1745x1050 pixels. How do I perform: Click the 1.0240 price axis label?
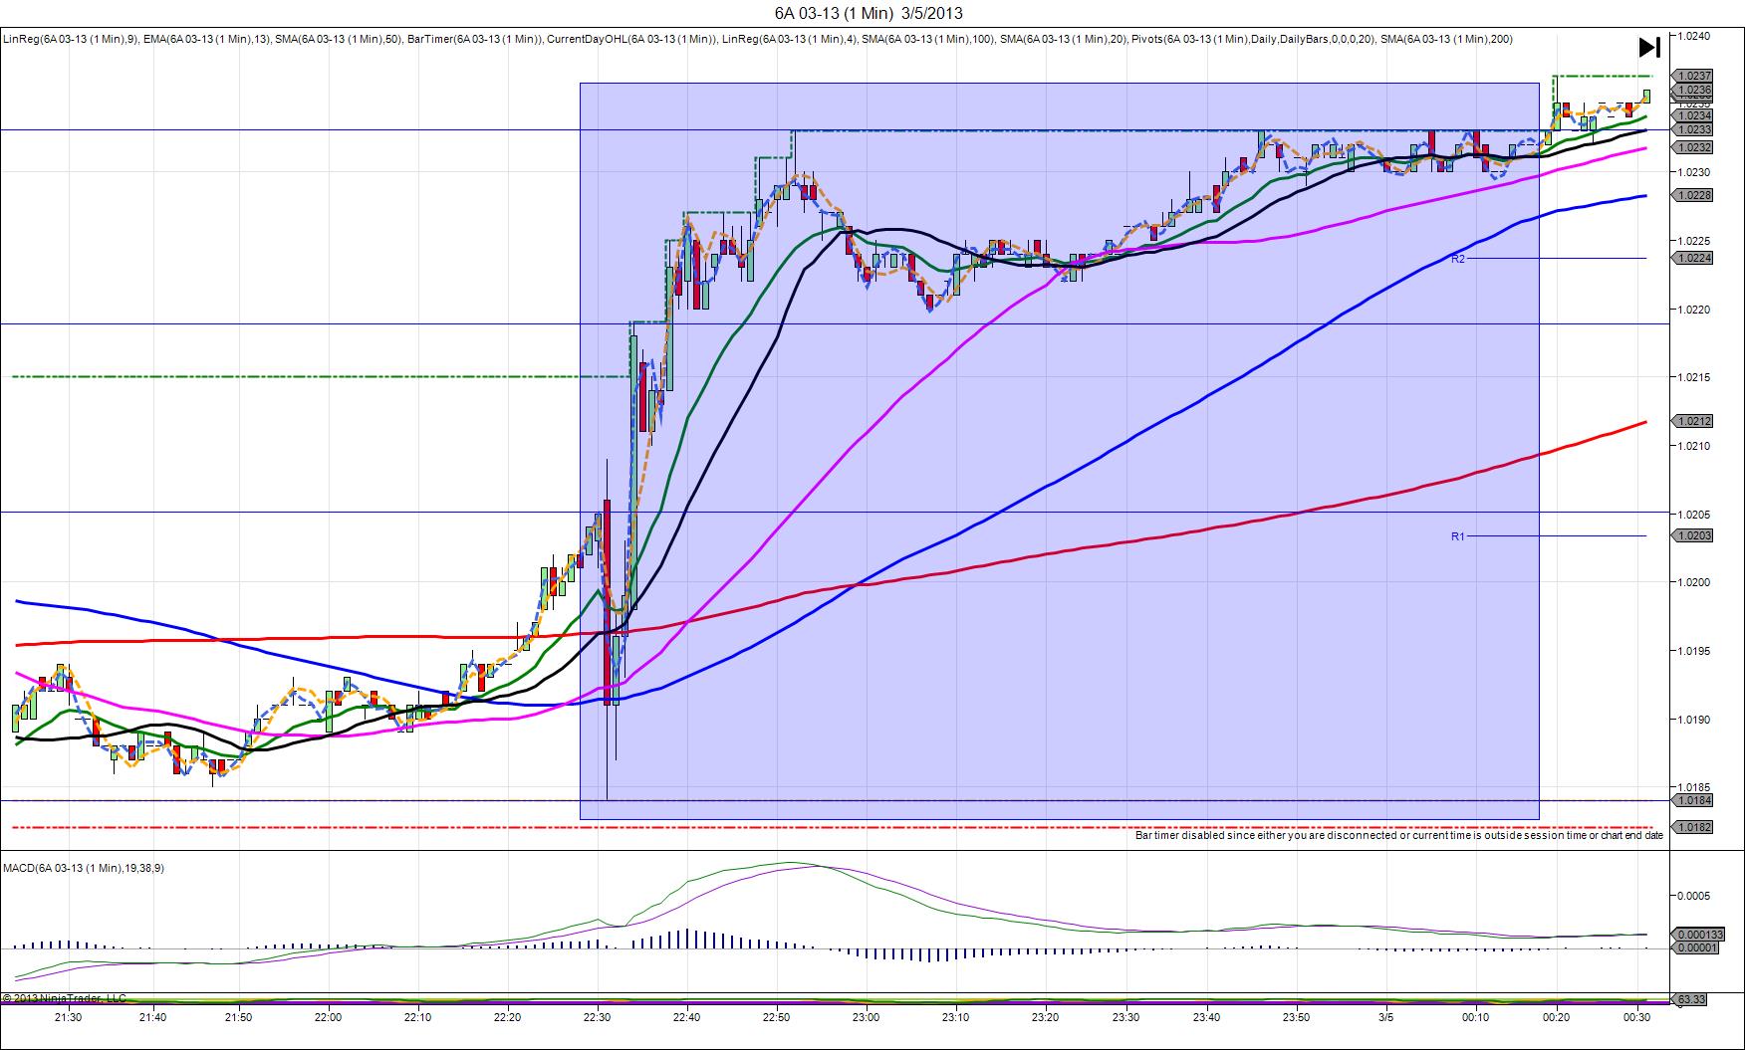point(1694,36)
